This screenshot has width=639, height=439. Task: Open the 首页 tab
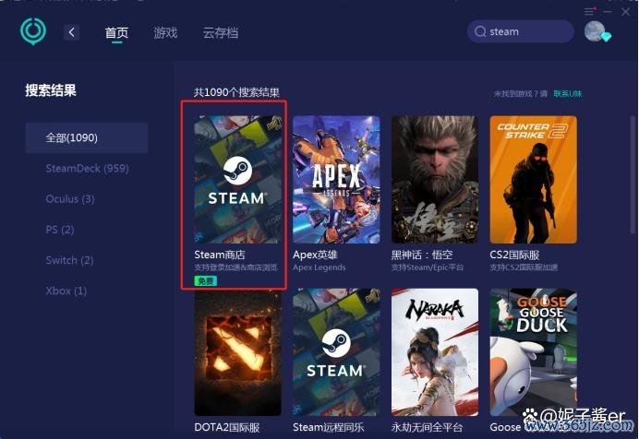116,32
